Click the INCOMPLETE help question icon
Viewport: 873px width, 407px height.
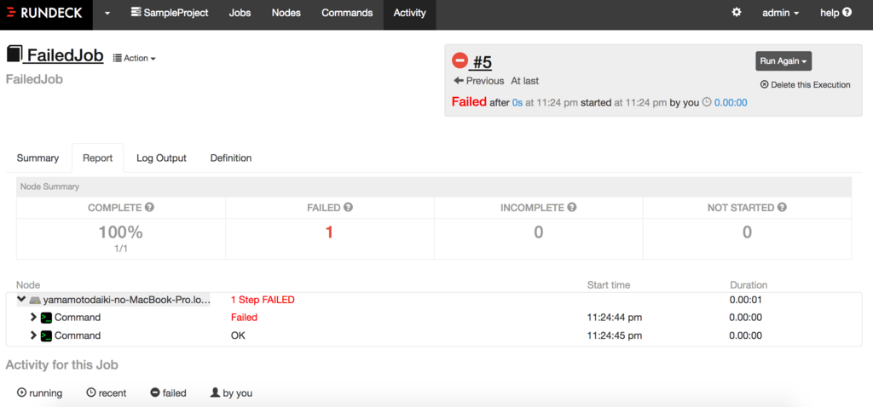pos(572,208)
